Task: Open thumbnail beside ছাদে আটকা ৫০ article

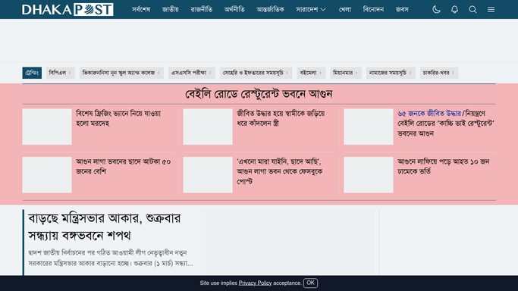Action: pos(47,175)
